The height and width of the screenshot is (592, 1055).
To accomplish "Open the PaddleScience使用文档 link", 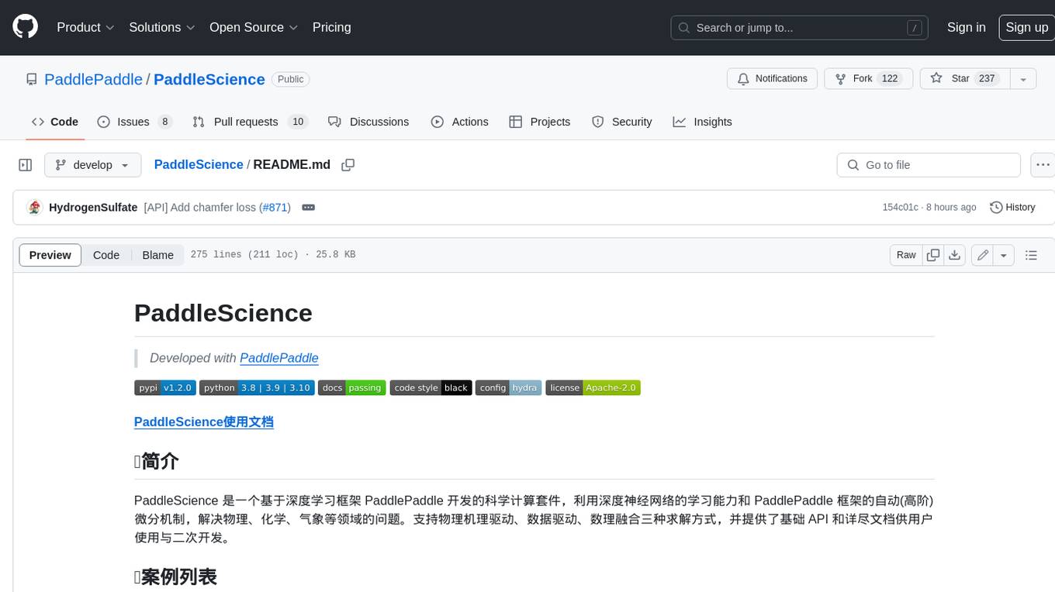I will (x=204, y=422).
